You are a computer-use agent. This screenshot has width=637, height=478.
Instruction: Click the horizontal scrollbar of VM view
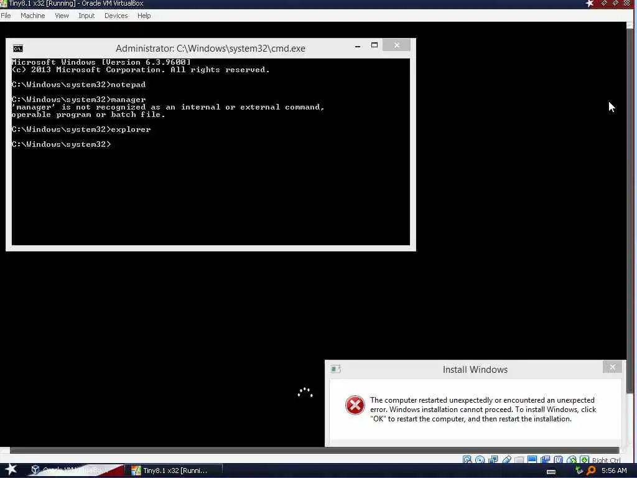tap(314, 450)
